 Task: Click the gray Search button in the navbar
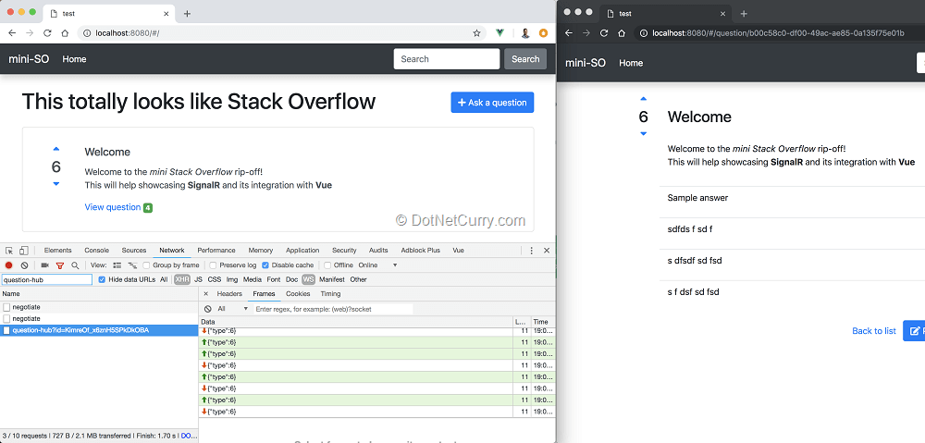pyautogui.click(x=525, y=59)
